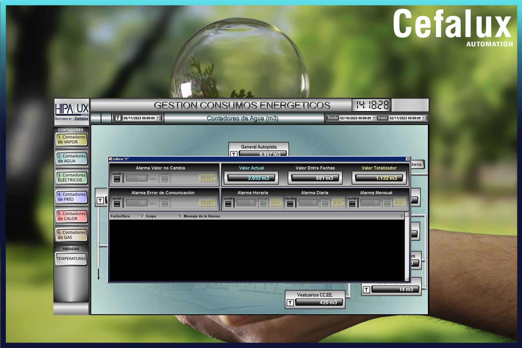
Task: Click the Edificio "E" window title icon
Action: (111, 159)
